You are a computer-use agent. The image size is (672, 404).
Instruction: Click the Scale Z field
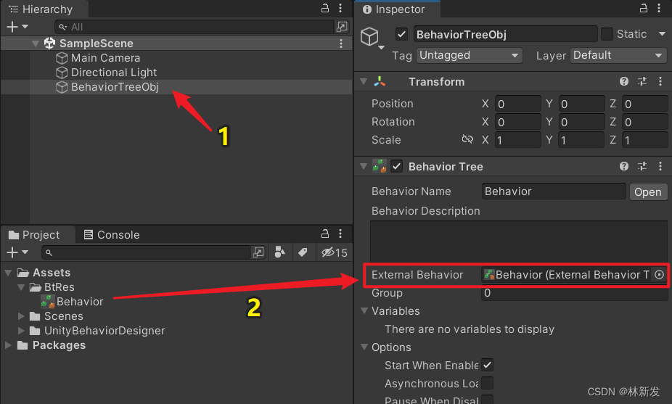click(644, 140)
